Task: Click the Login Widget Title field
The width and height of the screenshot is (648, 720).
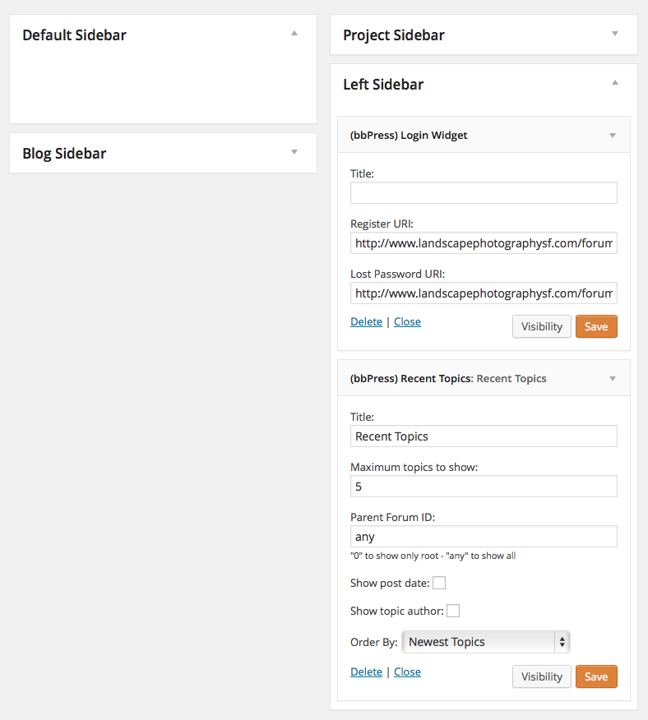Action: (484, 193)
